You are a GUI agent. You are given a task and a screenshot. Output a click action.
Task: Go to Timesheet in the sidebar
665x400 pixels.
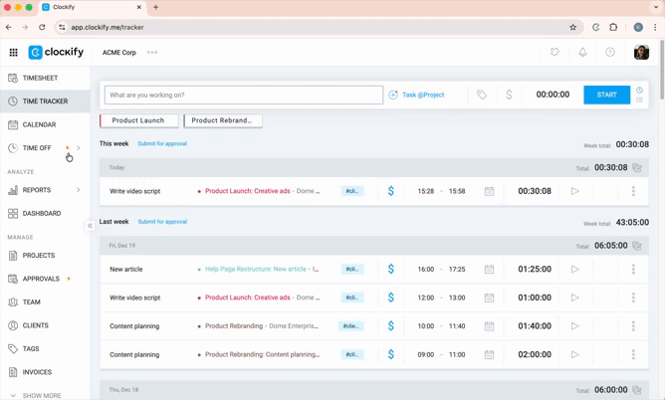(40, 78)
